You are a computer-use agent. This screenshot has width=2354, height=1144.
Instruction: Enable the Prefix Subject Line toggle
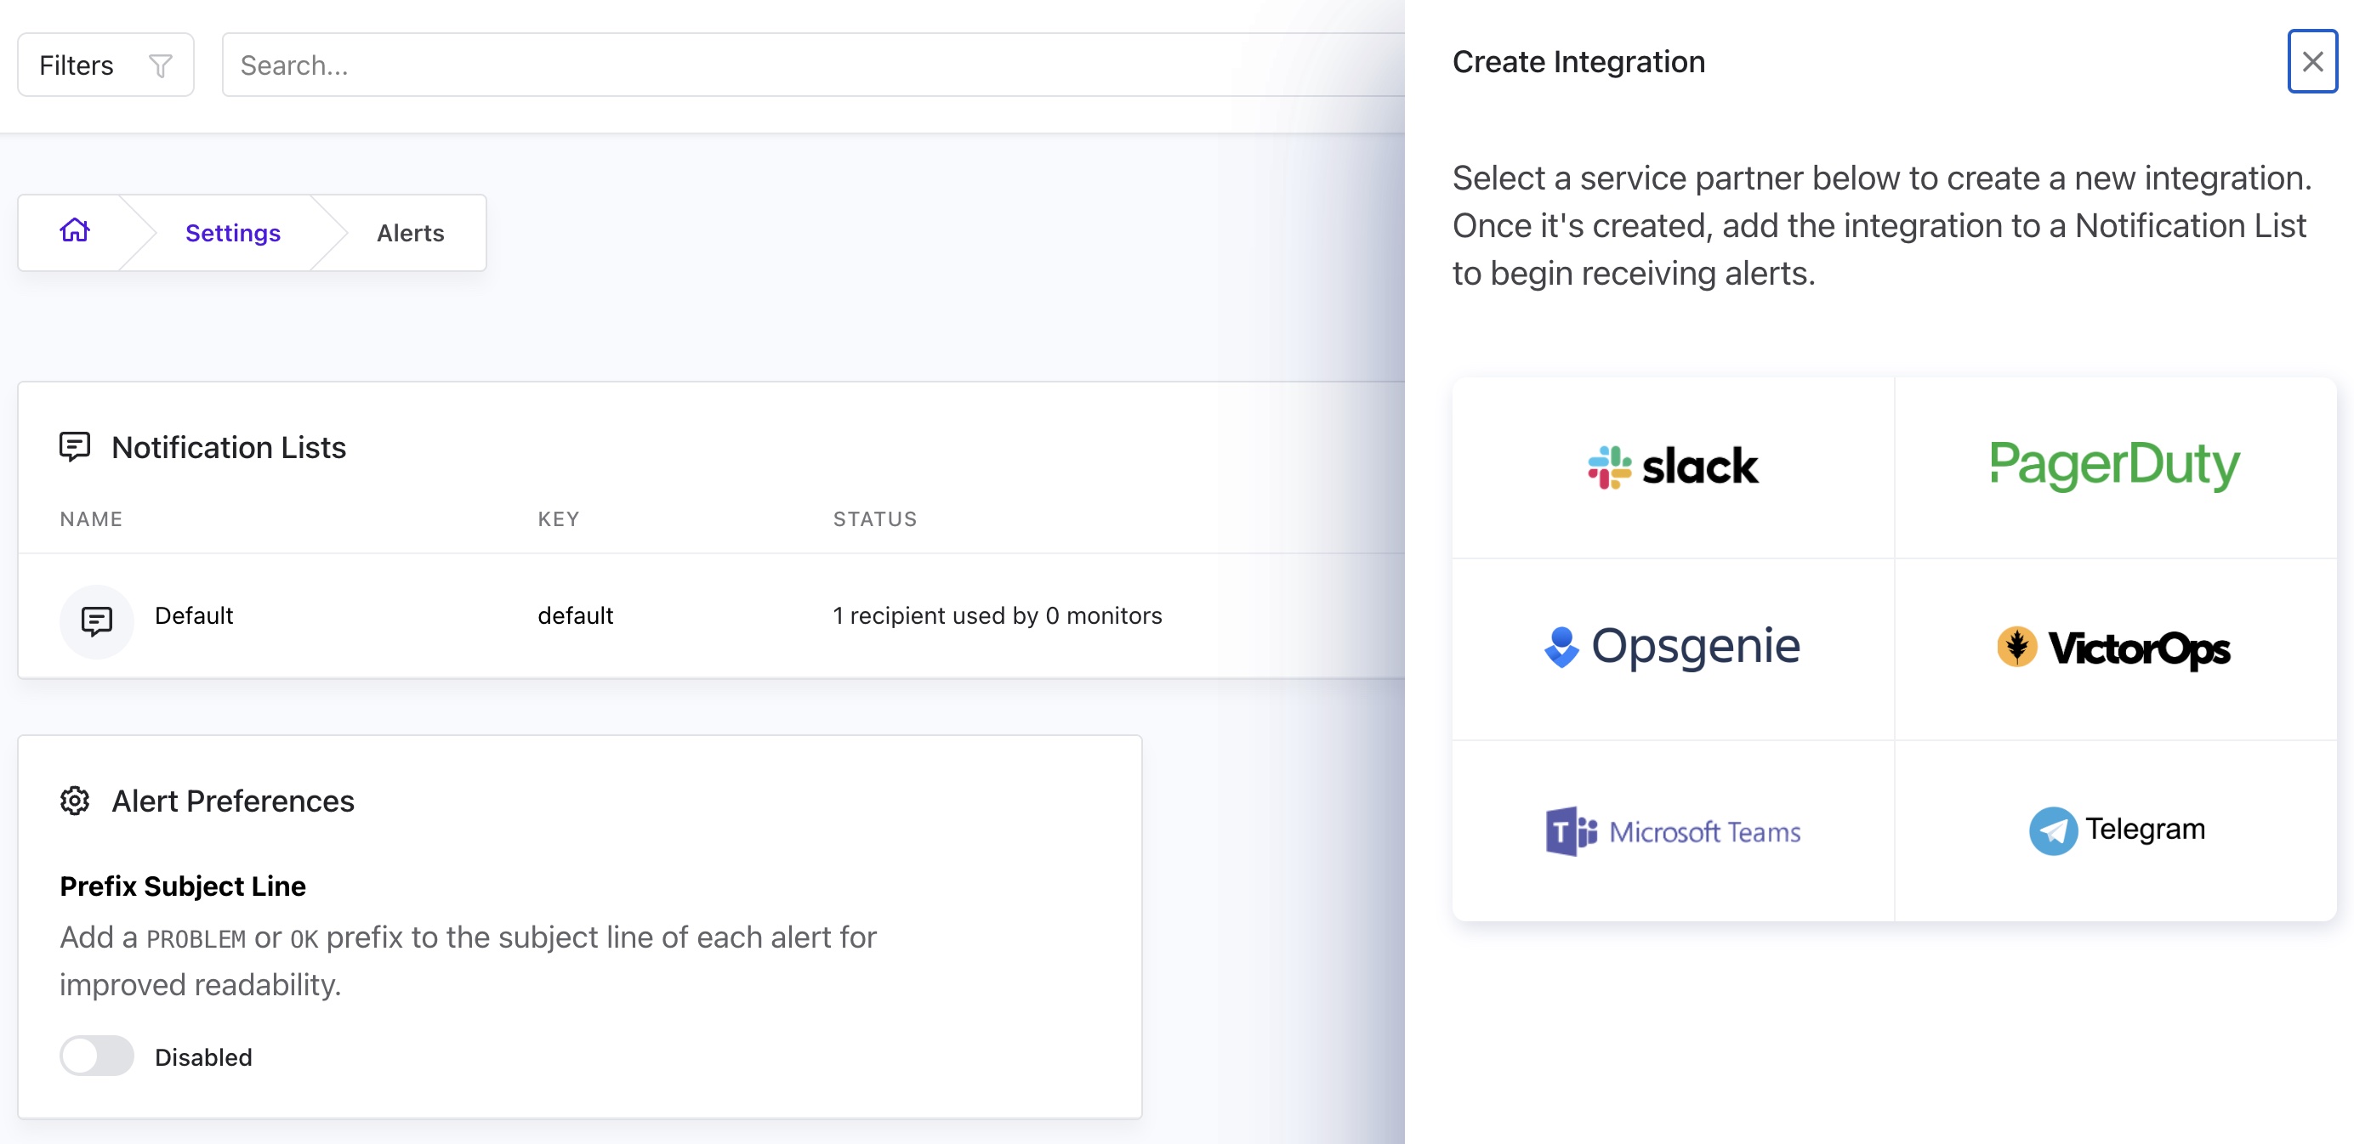(97, 1056)
